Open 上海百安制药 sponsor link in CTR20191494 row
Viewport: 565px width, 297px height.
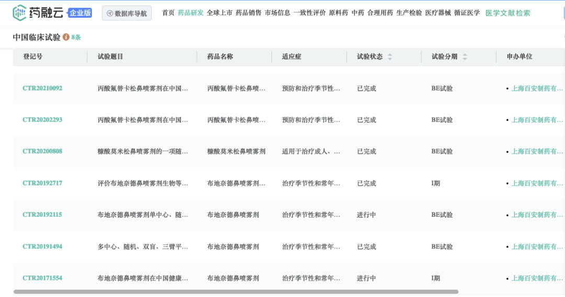click(537, 246)
